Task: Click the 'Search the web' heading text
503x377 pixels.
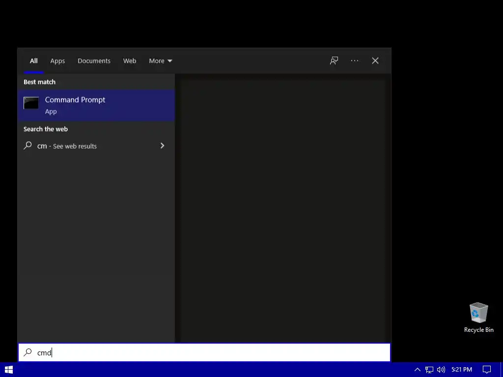Action: [46, 129]
